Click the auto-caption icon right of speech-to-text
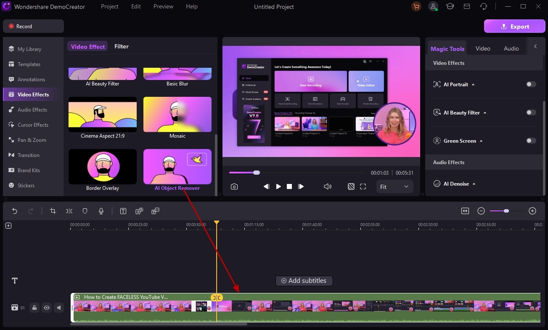 click(155, 211)
